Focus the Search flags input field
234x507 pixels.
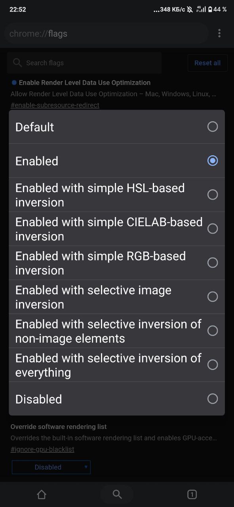click(x=84, y=63)
